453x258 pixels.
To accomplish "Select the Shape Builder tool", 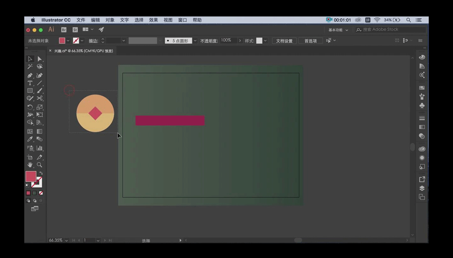I will click(30, 122).
